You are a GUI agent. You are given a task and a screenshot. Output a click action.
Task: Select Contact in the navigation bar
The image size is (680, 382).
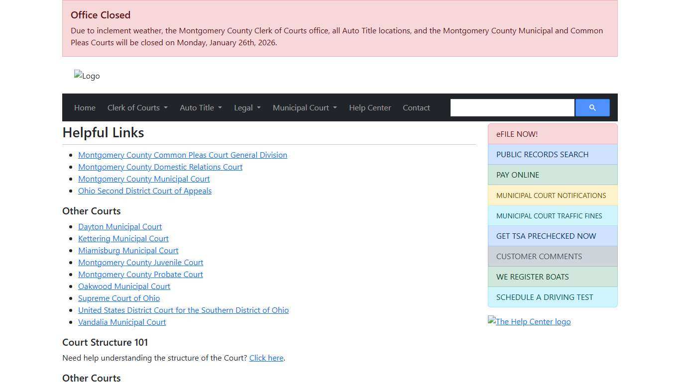click(416, 108)
